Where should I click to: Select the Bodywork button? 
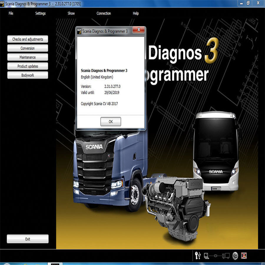tap(28, 75)
